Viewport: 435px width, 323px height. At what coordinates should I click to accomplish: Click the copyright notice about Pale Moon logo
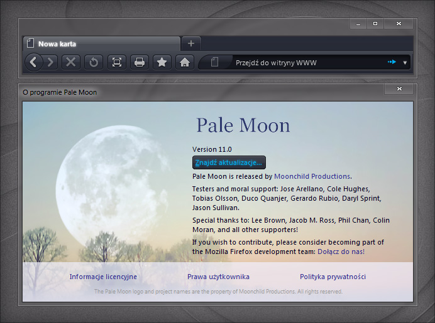pos(218,292)
